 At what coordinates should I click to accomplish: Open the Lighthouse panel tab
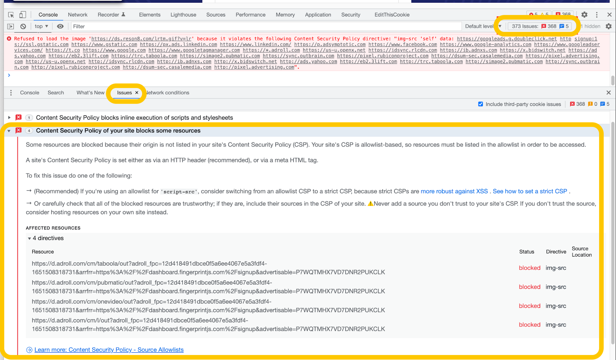point(183,15)
